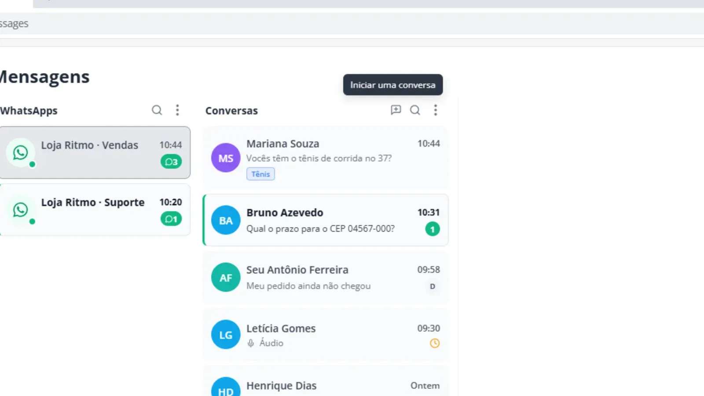Click microphone icon in Letícia Gomes's audio message
This screenshot has height=396, width=704.
click(251, 343)
